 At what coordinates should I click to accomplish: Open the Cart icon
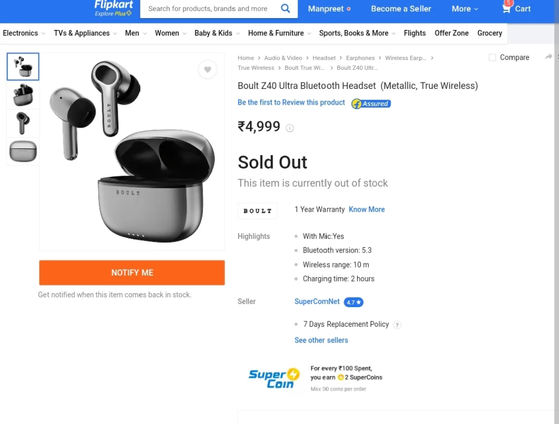point(506,9)
